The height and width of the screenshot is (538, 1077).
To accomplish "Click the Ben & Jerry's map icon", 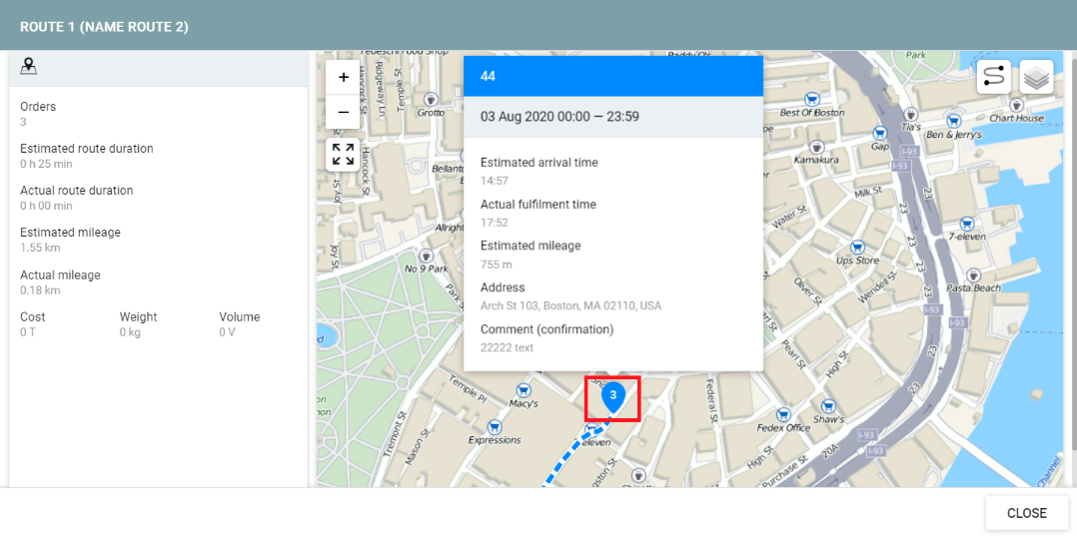I will pos(955,120).
